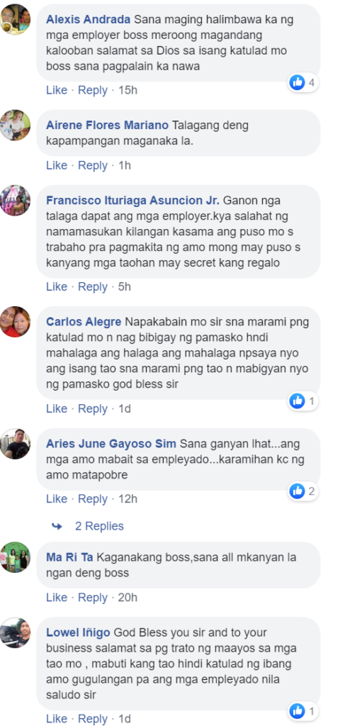Click the like reaction icon on Aries June Gayoso Sim's comment

[297, 491]
